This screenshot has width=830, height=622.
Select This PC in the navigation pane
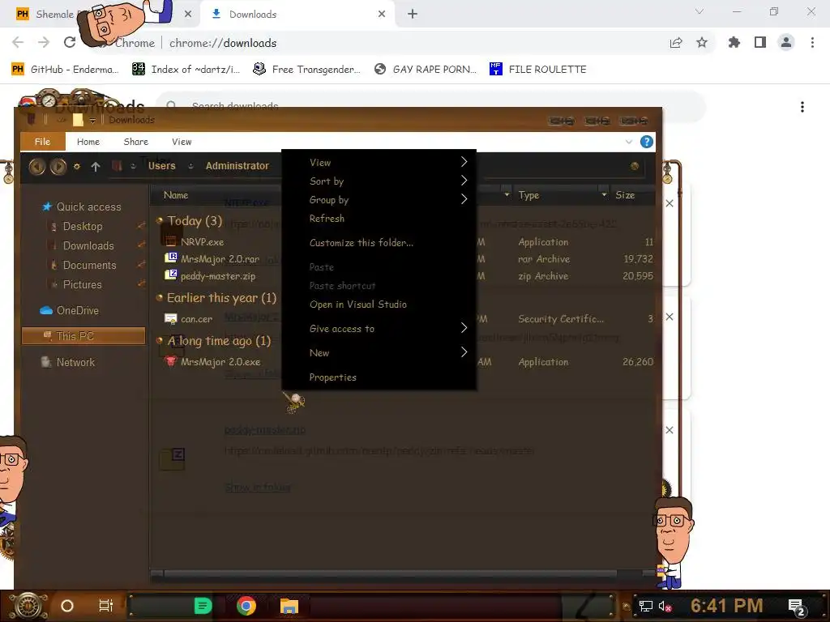pyautogui.click(x=83, y=336)
